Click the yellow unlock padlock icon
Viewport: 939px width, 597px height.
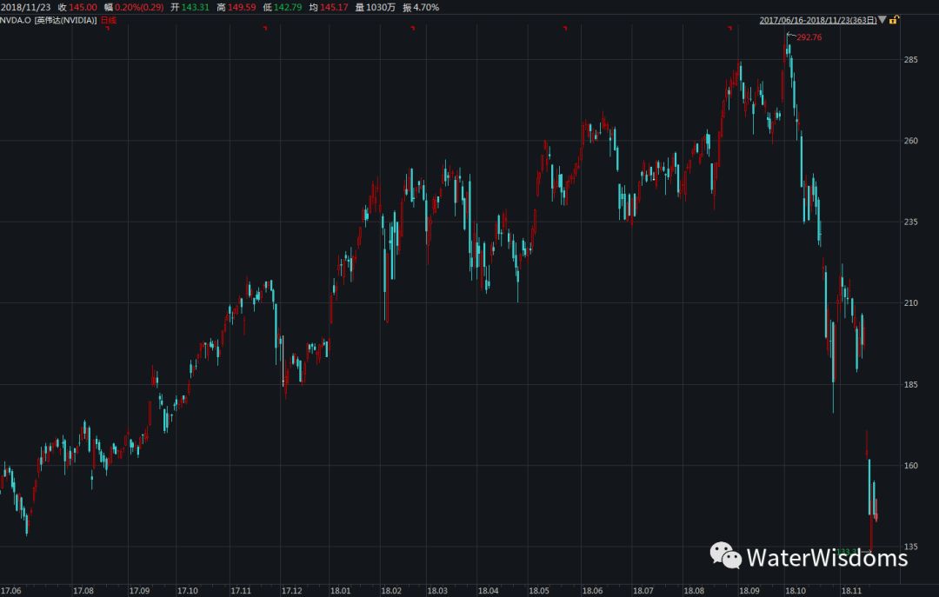tap(893, 20)
